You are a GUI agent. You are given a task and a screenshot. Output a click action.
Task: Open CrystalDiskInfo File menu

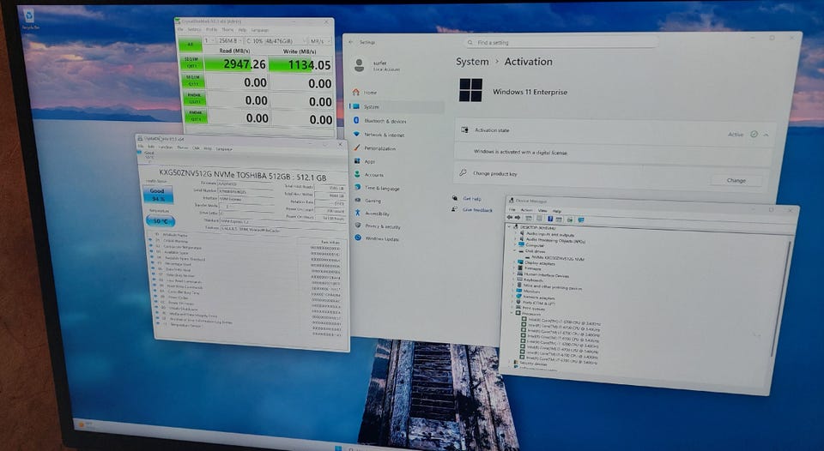(140, 146)
